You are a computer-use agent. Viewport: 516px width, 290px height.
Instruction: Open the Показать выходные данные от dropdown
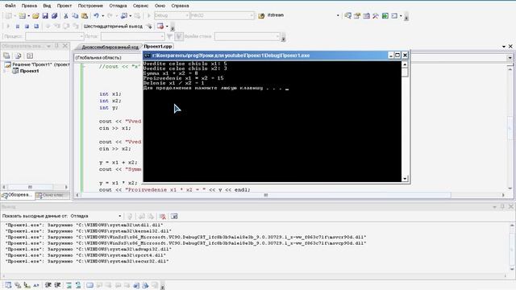(119, 216)
